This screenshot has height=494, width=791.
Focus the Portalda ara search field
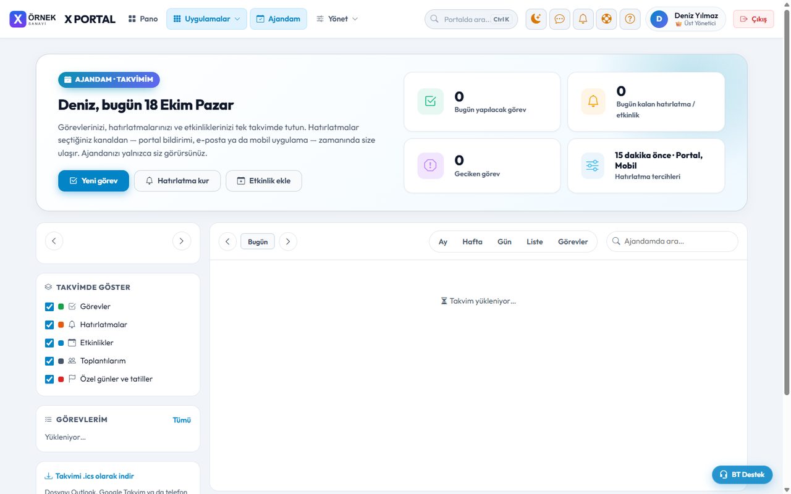click(x=471, y=19)
